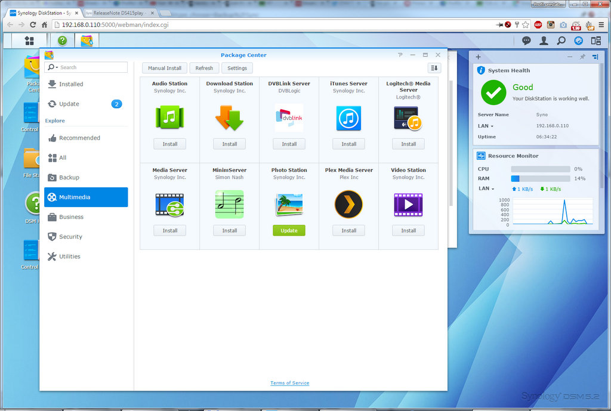Click the Photo Station package icon

coord(289,204)
